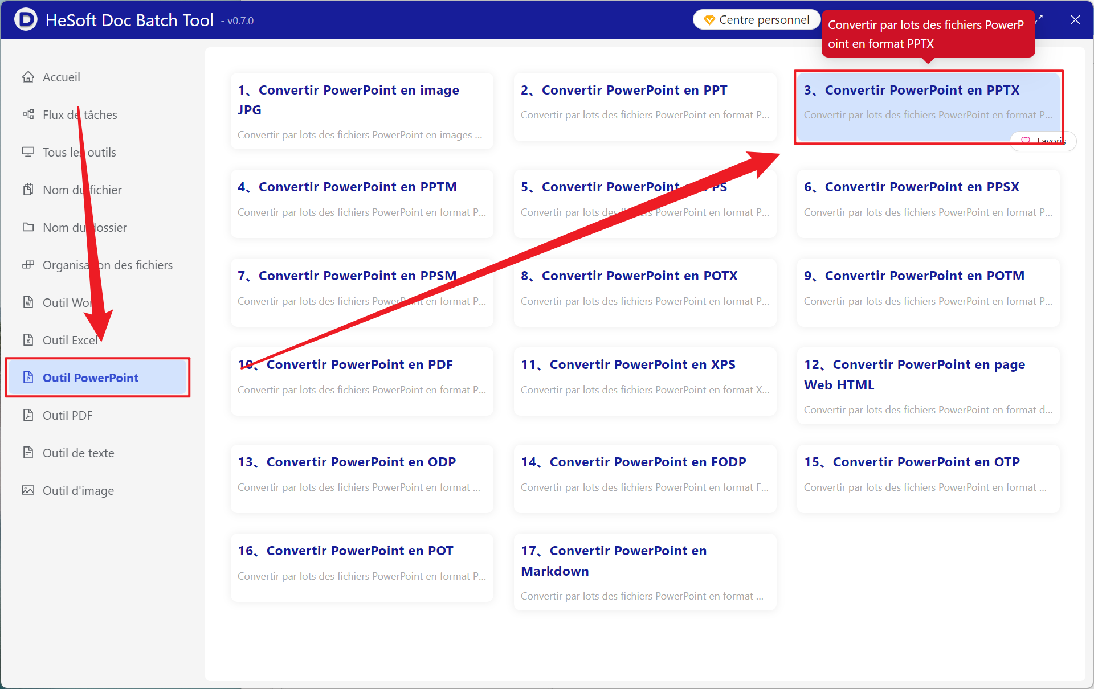Pick Convertir PowerPoint en Markdown
Screen dimensions: 1094x689
click(x=645, y=572)
